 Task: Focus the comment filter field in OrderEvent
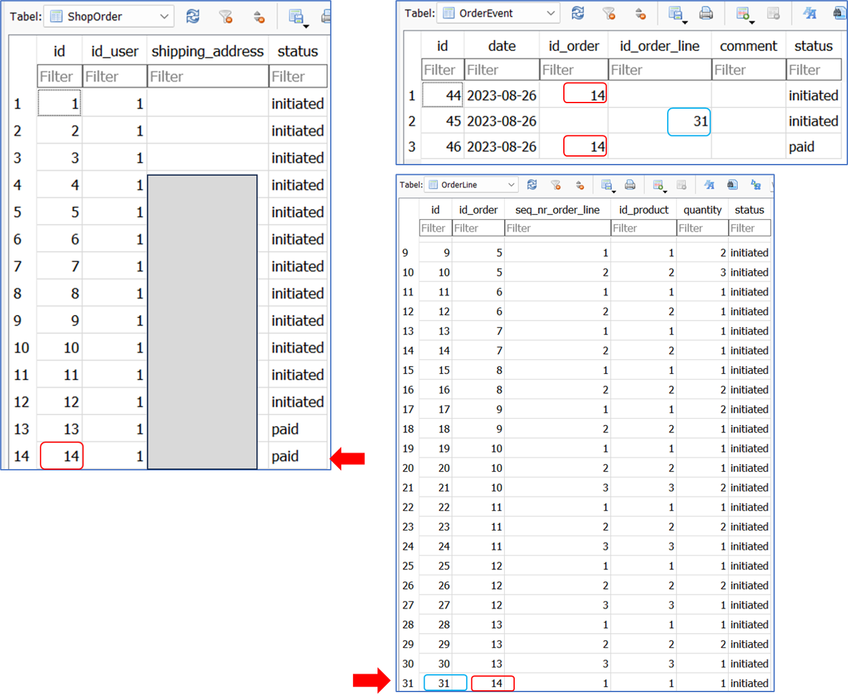(x=749, y=70)
